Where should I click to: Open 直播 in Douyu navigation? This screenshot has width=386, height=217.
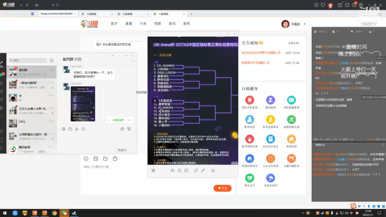[x=128, y=24]
